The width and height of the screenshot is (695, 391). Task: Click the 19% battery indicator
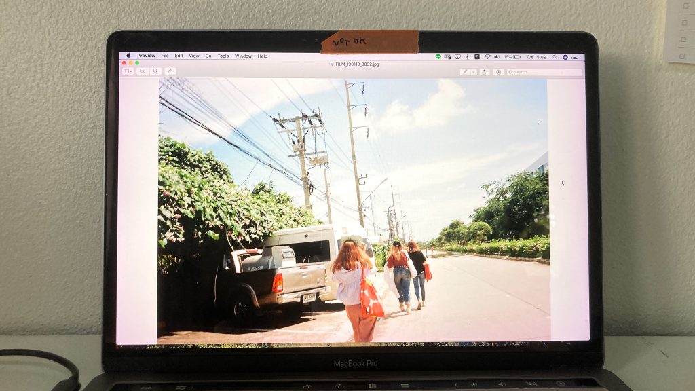click(512, 57)
